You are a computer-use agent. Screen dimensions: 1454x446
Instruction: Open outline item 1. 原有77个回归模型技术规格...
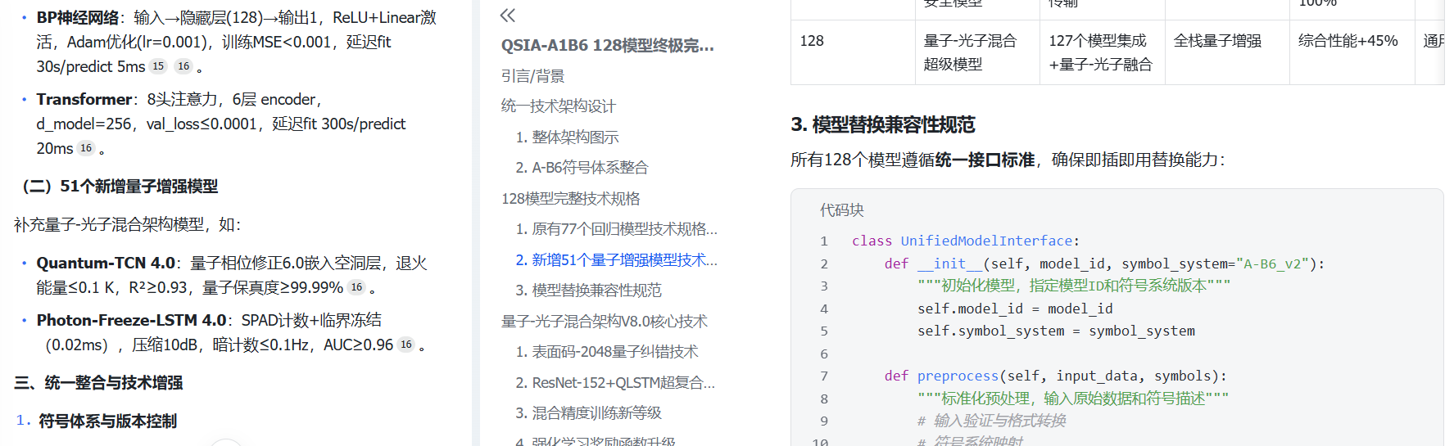click(616, 229)
